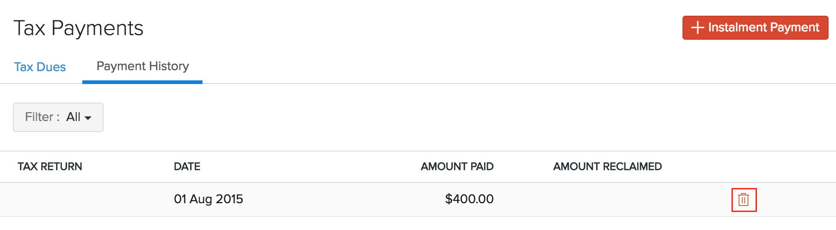Click the "Filter :" label text
This screenshot has height=230, width=836.
click(42, 117)
